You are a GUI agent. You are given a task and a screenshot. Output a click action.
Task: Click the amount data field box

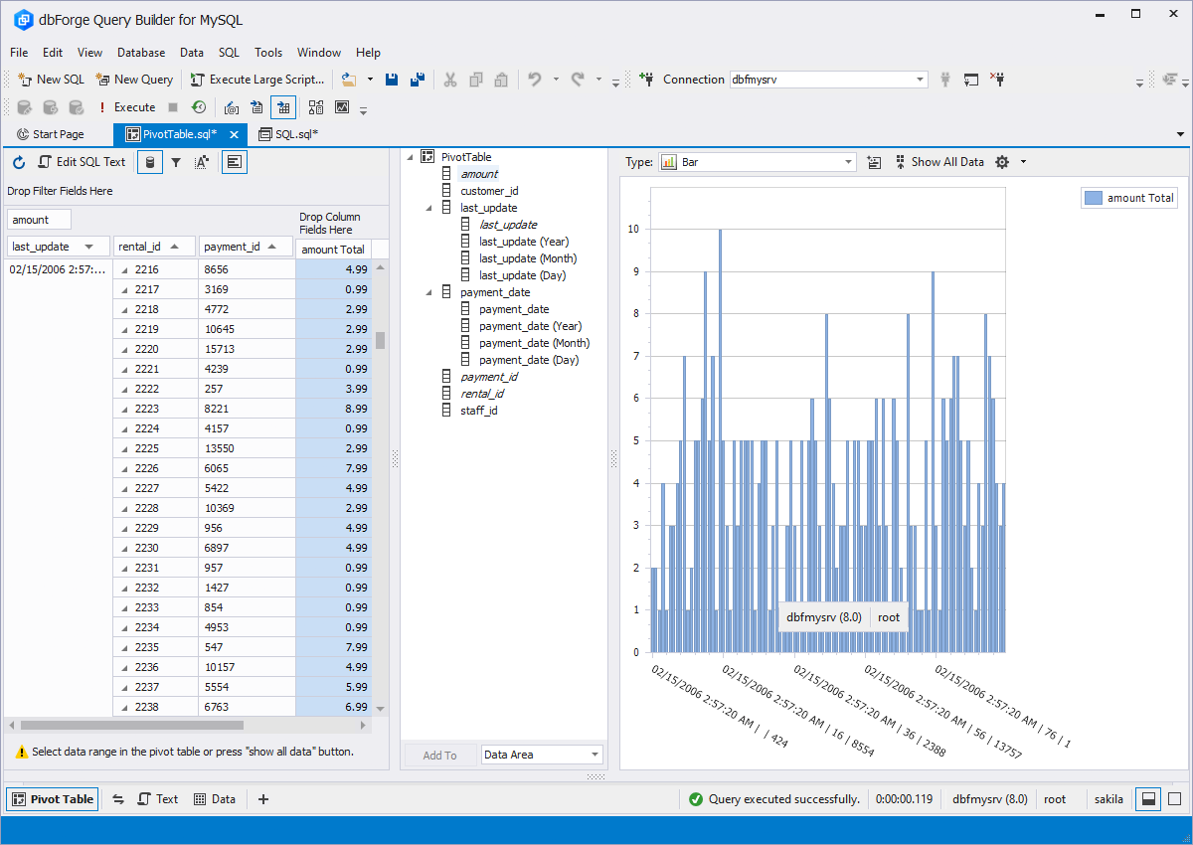coord(39,220)
